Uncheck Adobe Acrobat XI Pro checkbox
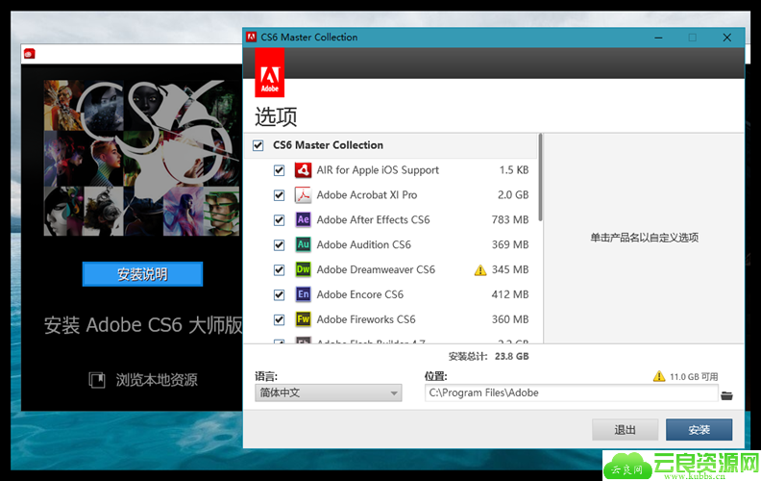Image resolution: width=761 pixels, height=481 pixels. point(279,195)
